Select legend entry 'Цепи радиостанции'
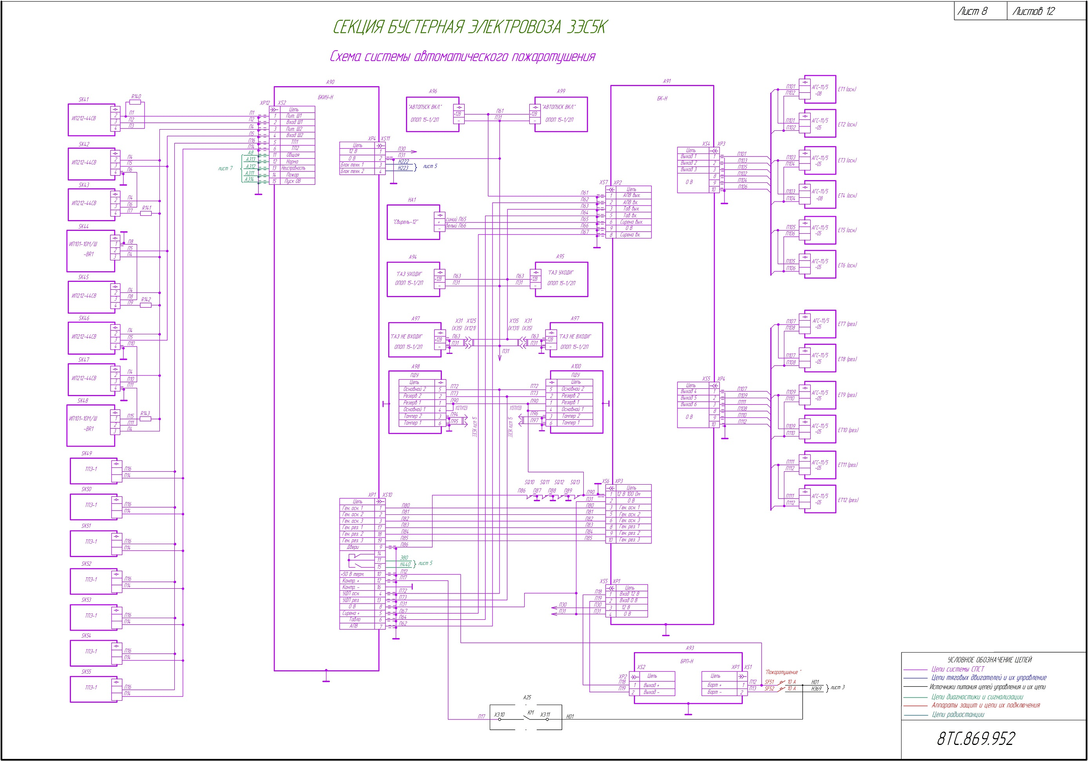Viewport: 1088px width, 761px height. click(958, 714)
